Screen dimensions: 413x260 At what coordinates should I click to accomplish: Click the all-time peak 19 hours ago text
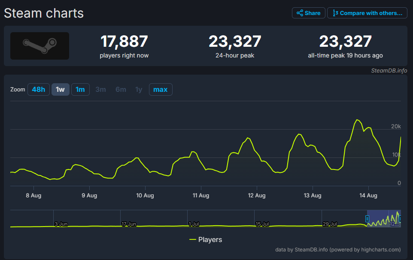(x=345, y=55)
